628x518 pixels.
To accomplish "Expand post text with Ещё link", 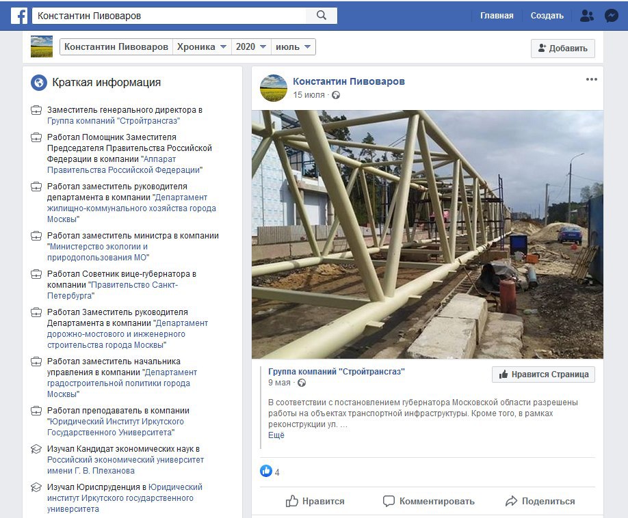I will coord(276,435).
